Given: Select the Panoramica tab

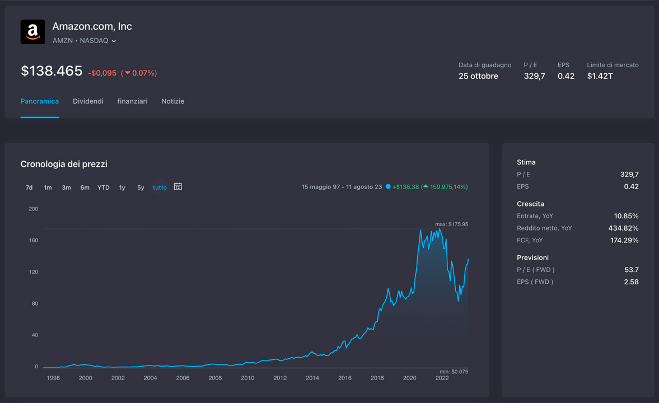Looking at the screenshot, I should point(40,101).
